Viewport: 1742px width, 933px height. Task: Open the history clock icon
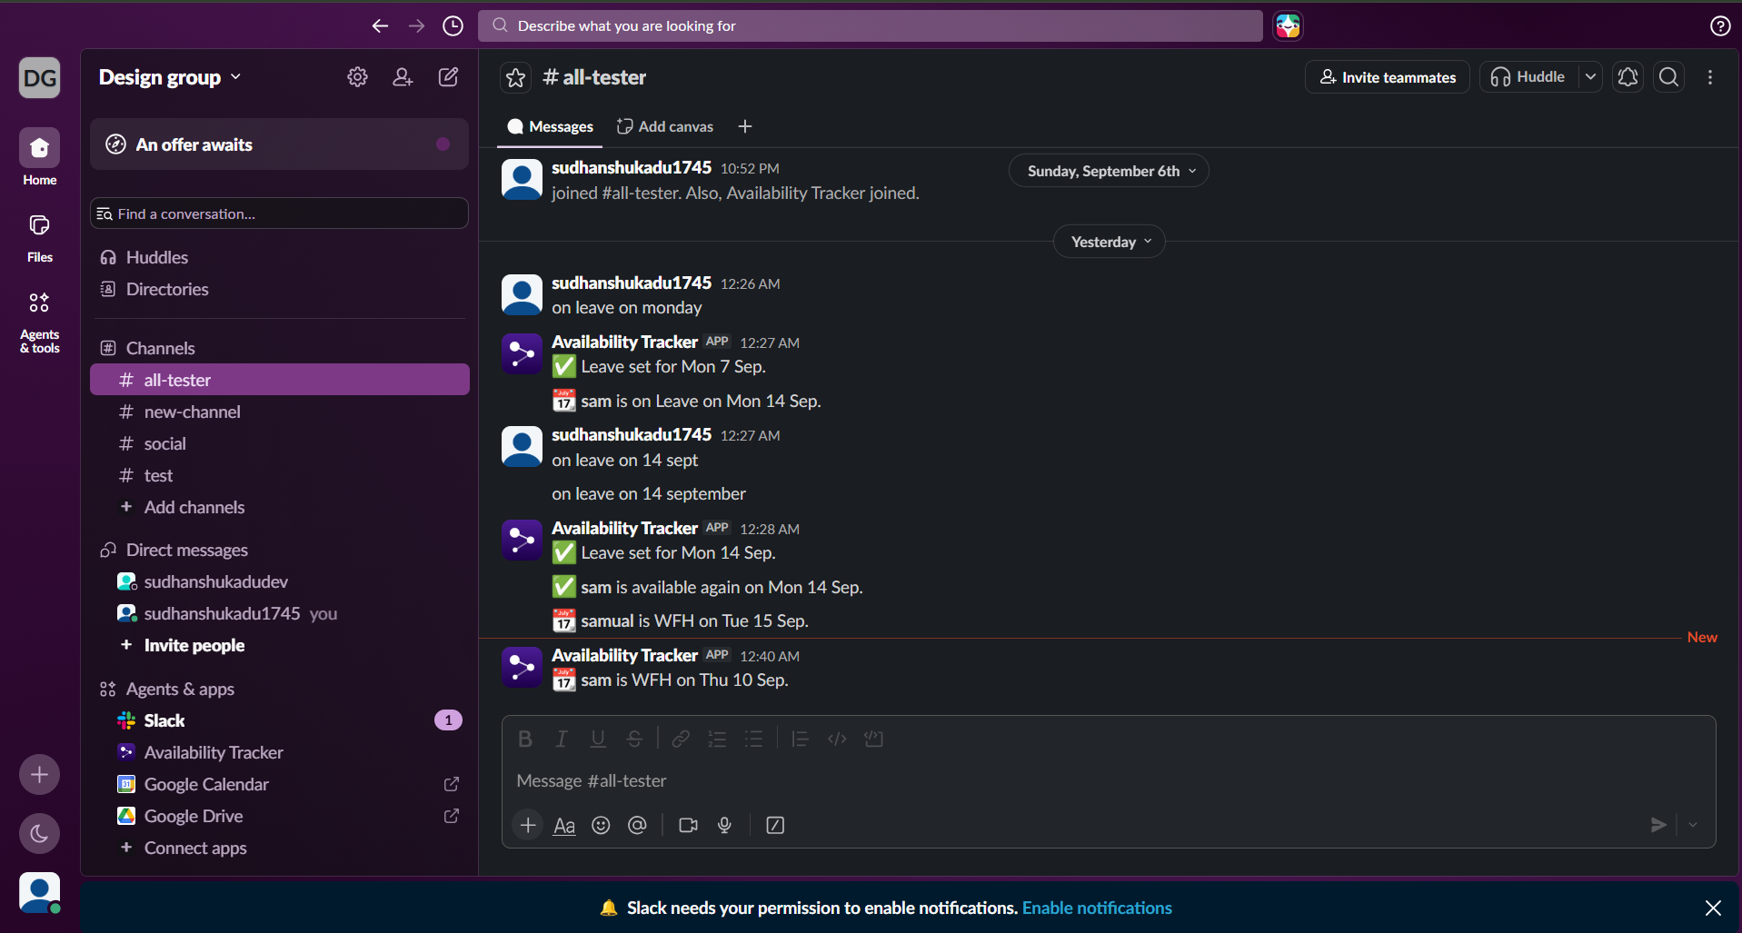(x=453, y=26)
